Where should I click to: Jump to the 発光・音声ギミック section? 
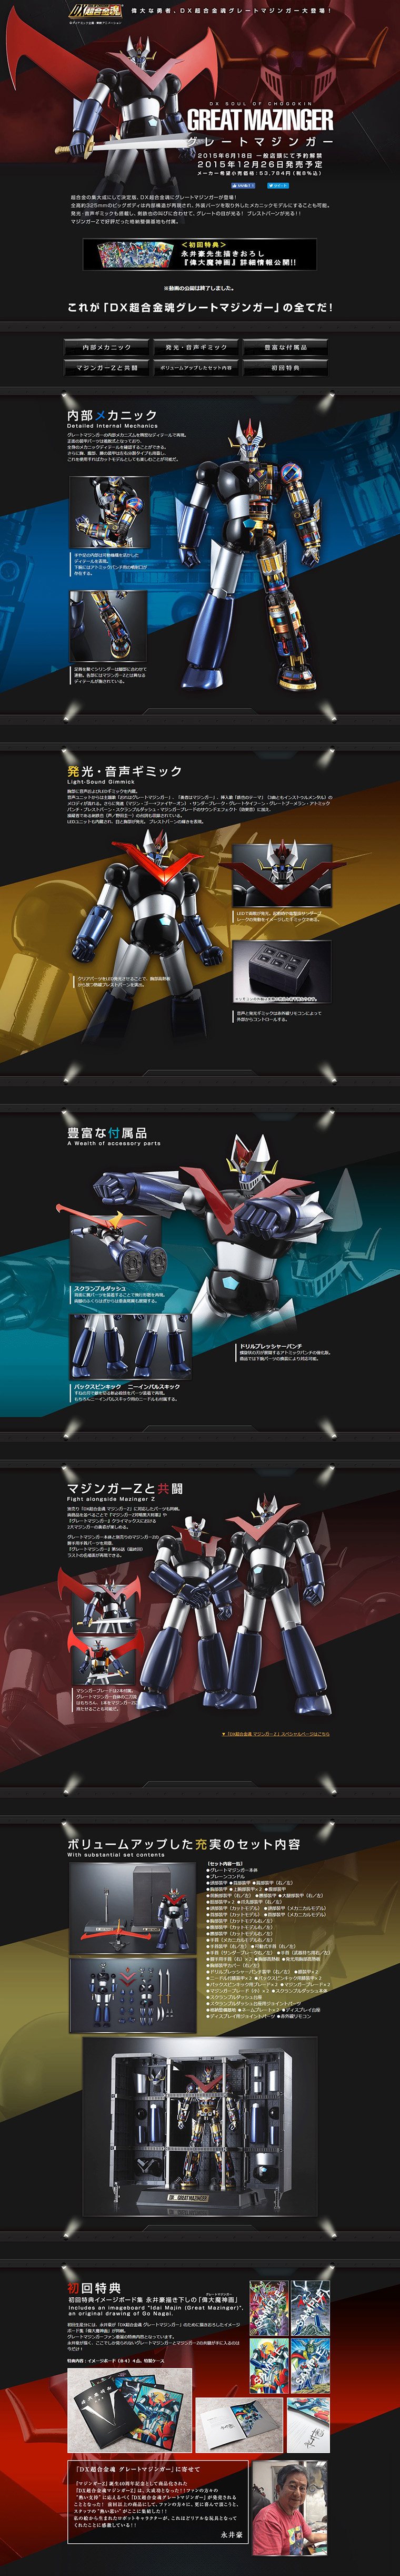point(196,347)
